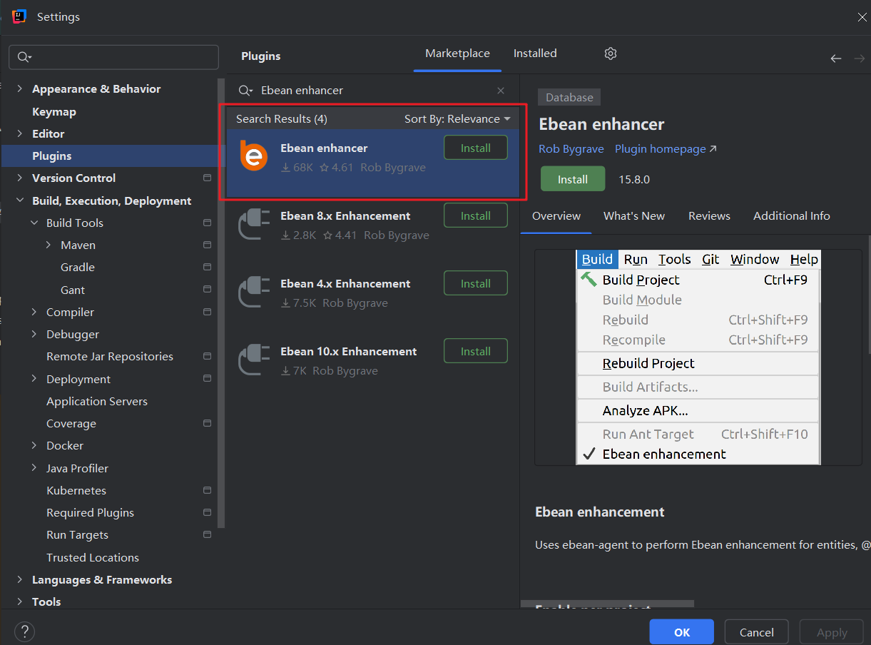Click the Build menu screenshot thumbnail
Image resolution: width=871 pixels, height=645 pixels.
(x=698, y=357)
